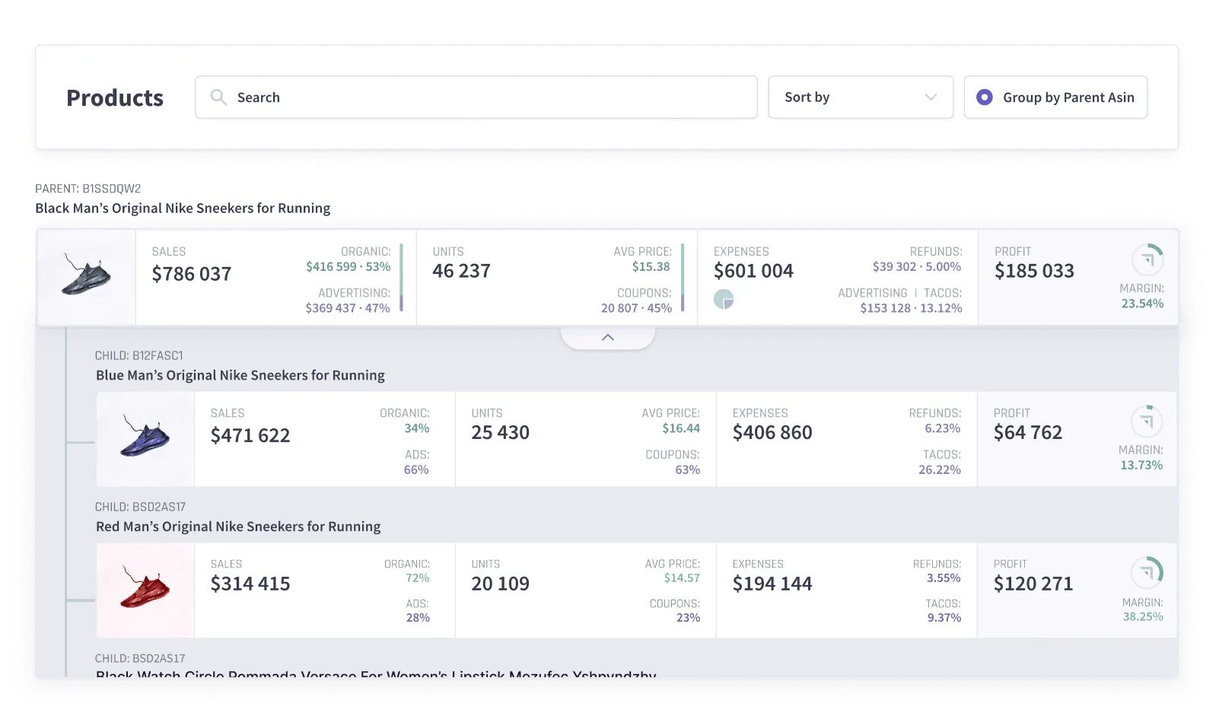Click the Search products input field
The height and width of the screenshot is (722, 1219).
(x=476, y=97)
